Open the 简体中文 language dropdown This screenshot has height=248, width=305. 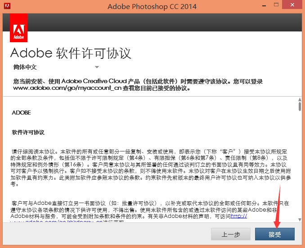coord(56,67)
